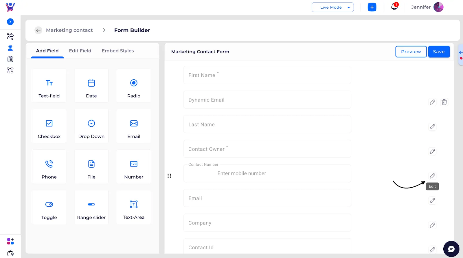The width and height of the screenshot is (463, 258).
Task: Open the right side collapsed panel arrow
Action: [x=461, y=53]
